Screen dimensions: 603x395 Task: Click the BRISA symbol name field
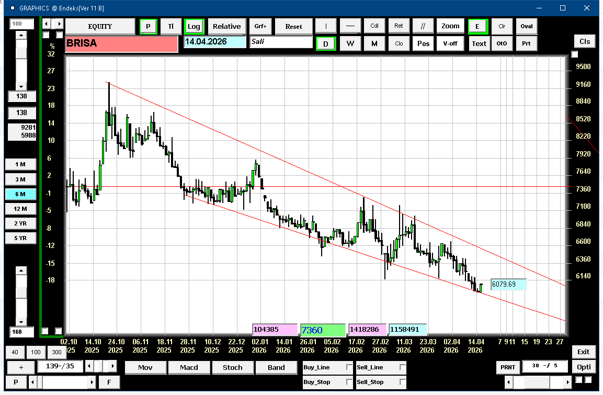[x=121, y=44]
